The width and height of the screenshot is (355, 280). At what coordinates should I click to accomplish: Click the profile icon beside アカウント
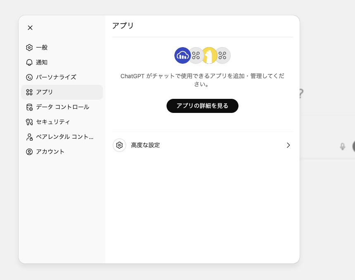click(29, 152)
